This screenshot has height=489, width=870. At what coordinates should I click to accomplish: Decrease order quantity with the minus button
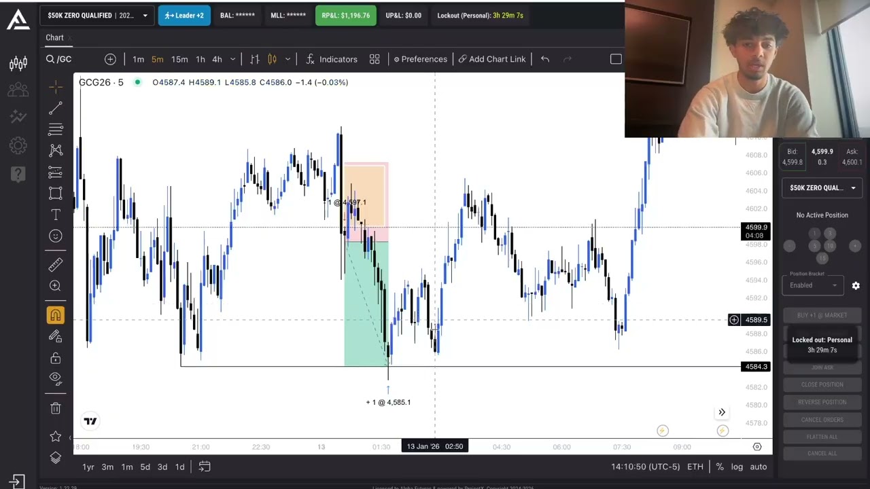(790, 246)
